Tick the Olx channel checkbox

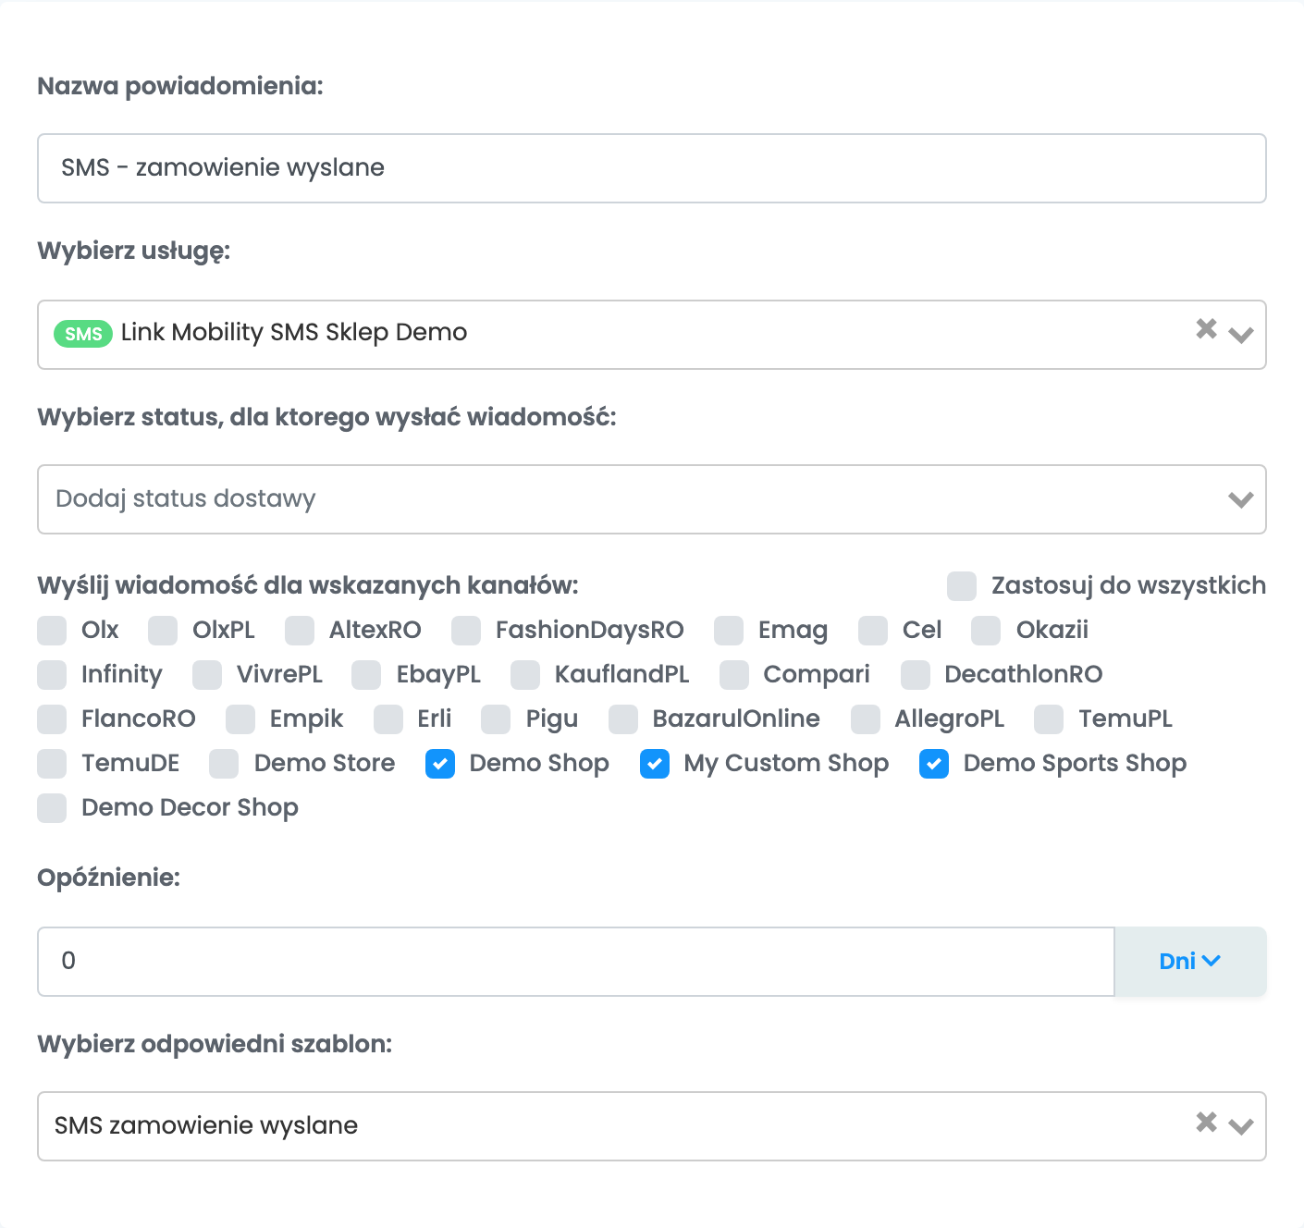(52, 631)
